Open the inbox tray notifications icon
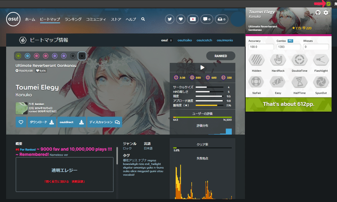 click(222, 19)
